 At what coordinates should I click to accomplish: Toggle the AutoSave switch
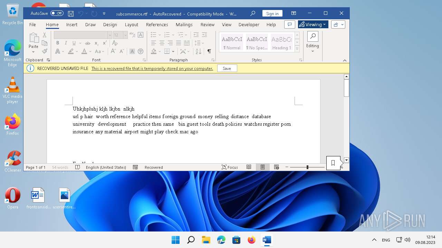pyautogui.click(x=57, y=13)
